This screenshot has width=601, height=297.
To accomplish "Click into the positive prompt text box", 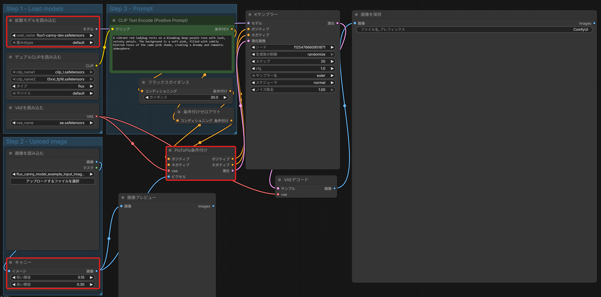I will (x=172, y=52).
